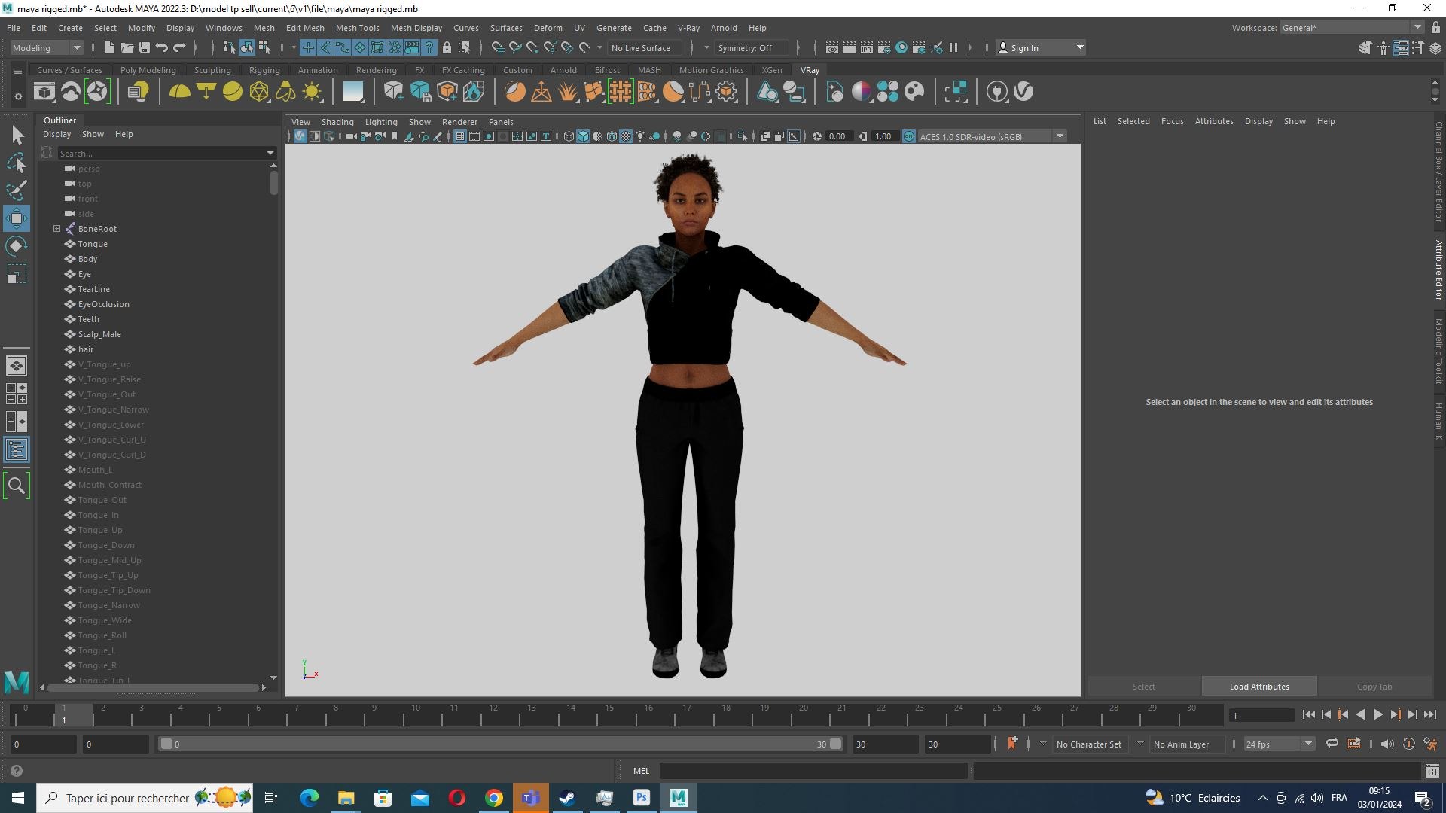The width and height of the screenshot is (1446, 813).
Task: Switch to the Poly Modeling shelf tab
Action: [x=148, y=70]
